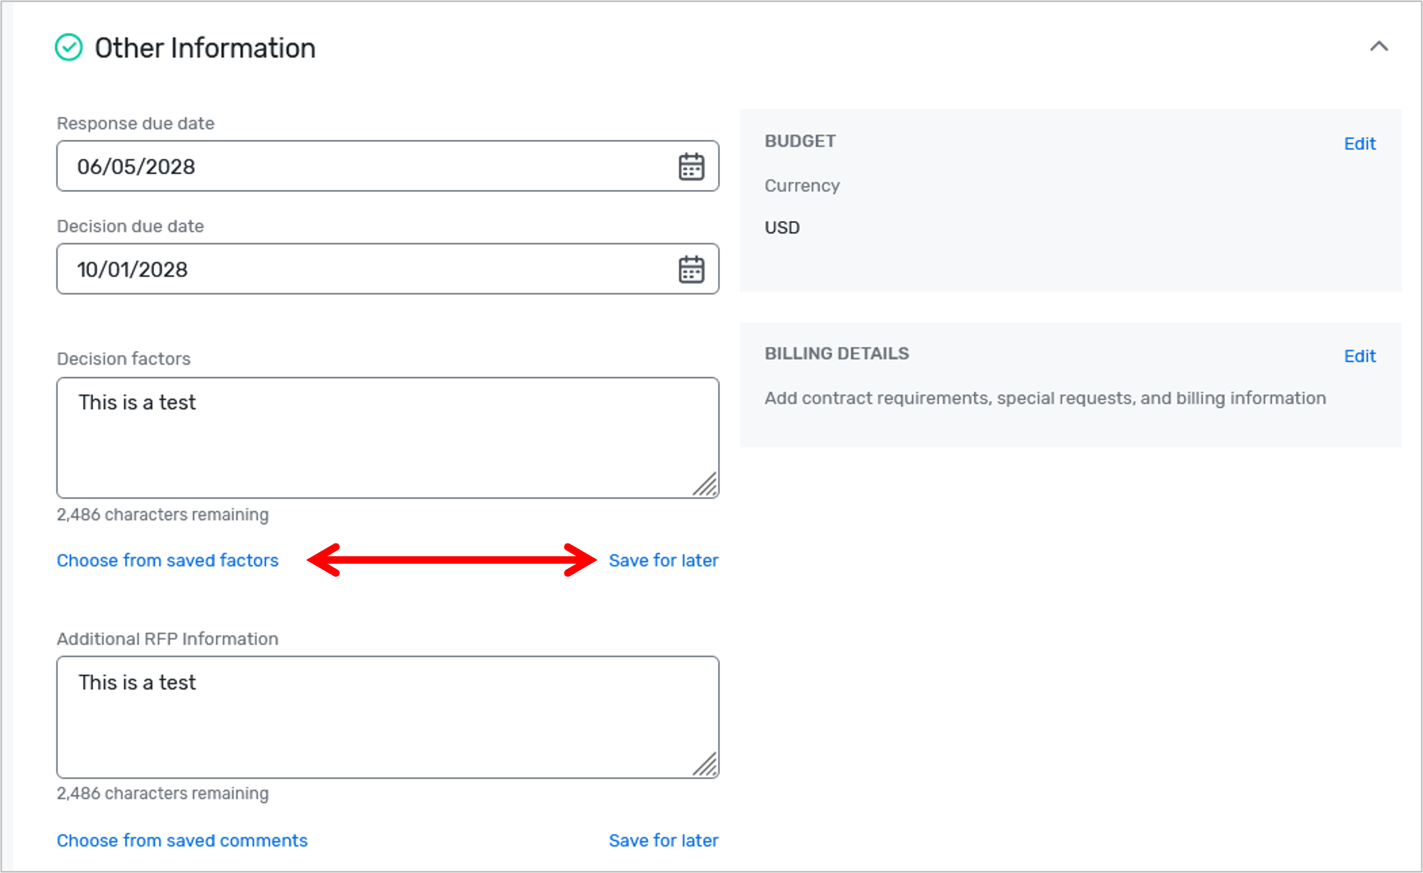Collapse the Other Information section chevron
1423x873 pixels.
pos(1379,47)
